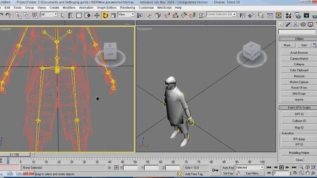The image size is (317, 178).
Task: Open the Layer Manager icon
Action: pos(261,15)
